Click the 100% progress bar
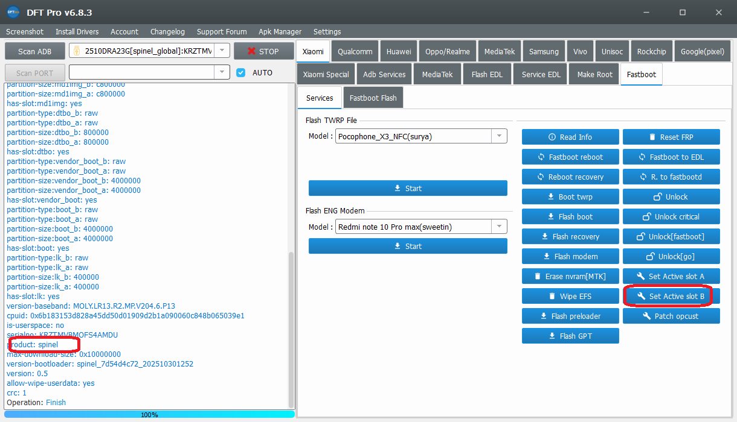The image size is (737, 422). 149,414
